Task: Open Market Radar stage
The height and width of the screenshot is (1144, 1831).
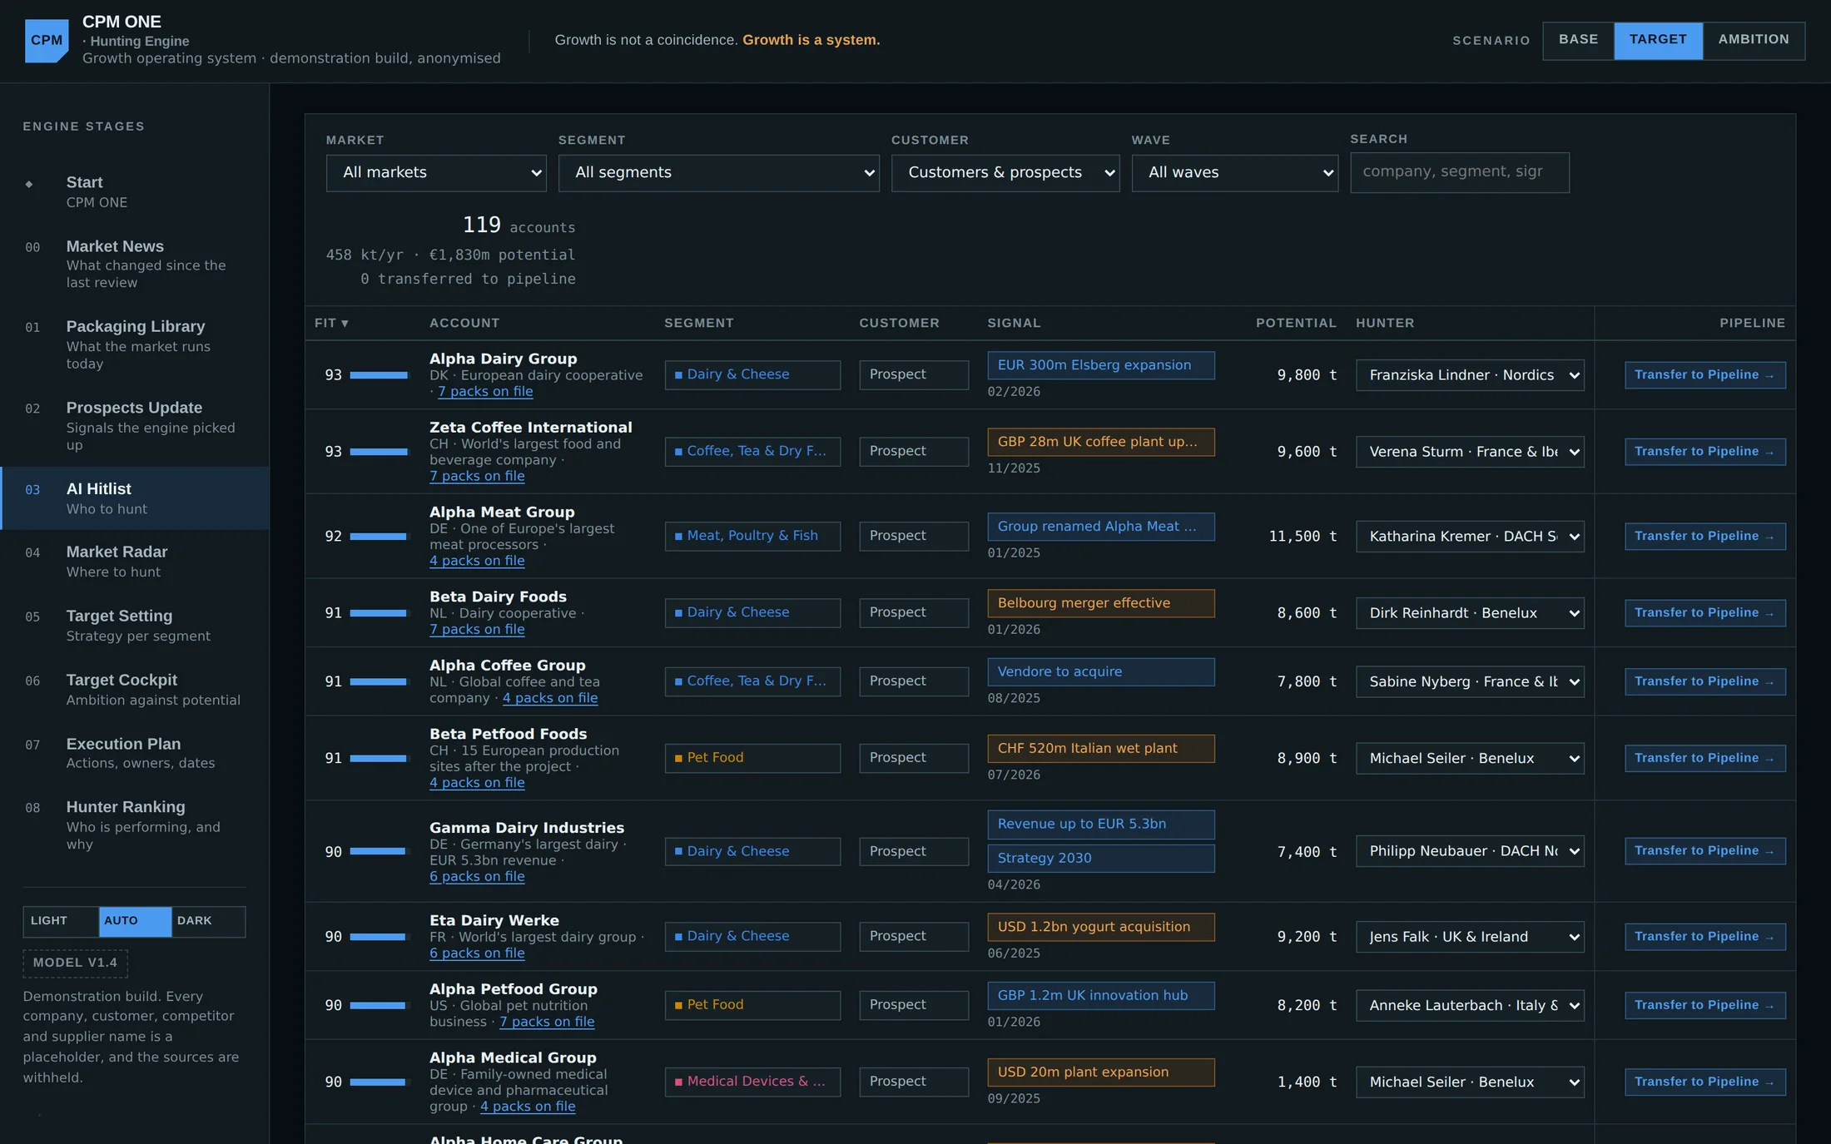Action: pos(135,562)
